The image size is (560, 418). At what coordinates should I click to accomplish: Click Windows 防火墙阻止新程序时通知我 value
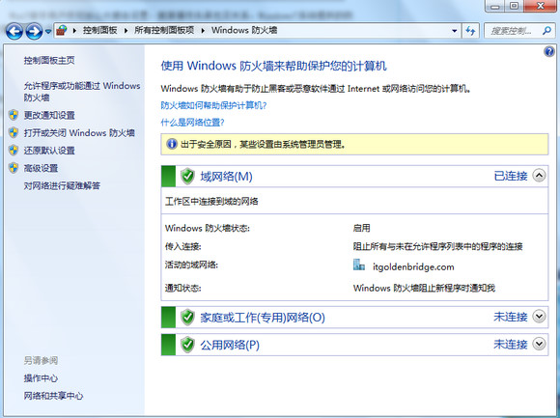coord(424,288)
